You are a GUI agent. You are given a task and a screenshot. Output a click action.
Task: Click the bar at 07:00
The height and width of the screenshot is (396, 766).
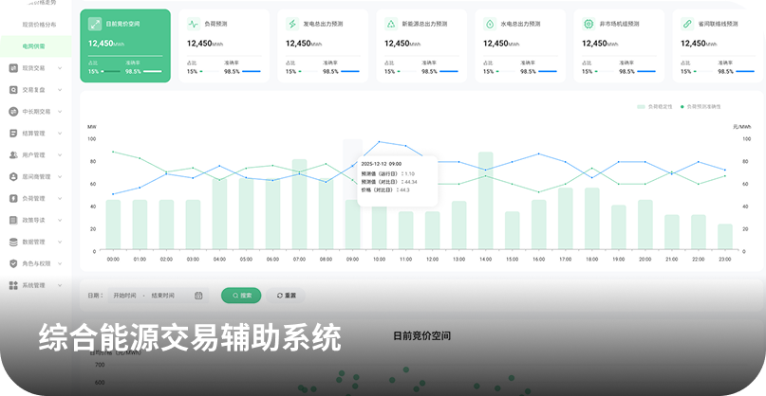299,205
